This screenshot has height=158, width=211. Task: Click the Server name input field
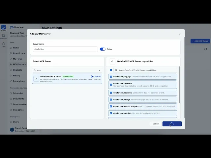coord(65,49)
